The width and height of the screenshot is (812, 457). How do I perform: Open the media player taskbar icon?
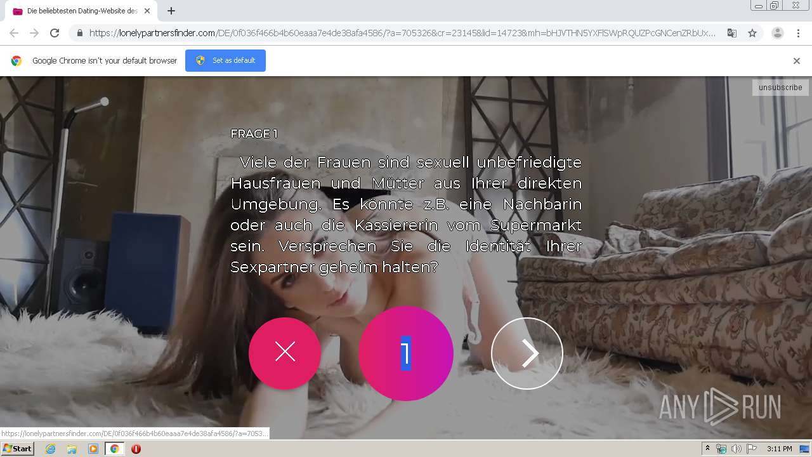93,449
